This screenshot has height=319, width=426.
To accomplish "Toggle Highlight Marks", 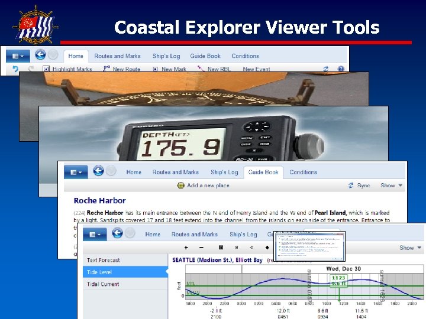I will 67,69.
